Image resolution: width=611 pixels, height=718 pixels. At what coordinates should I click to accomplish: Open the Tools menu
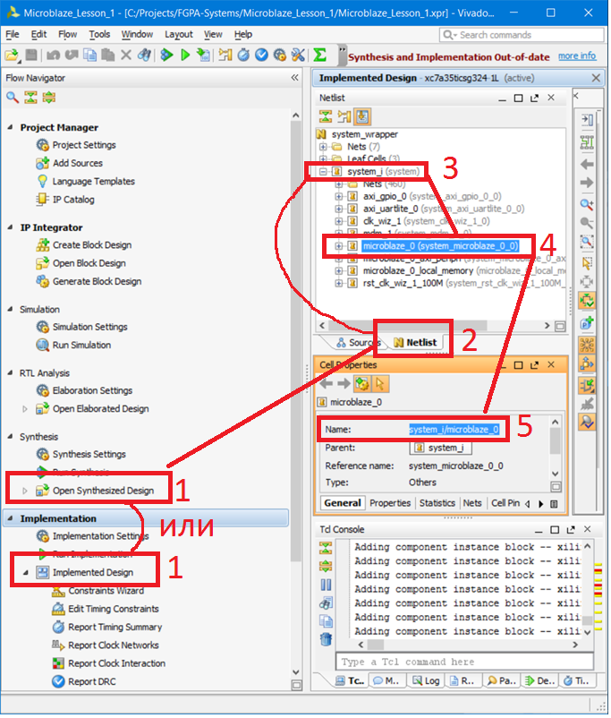coord(99,34)
